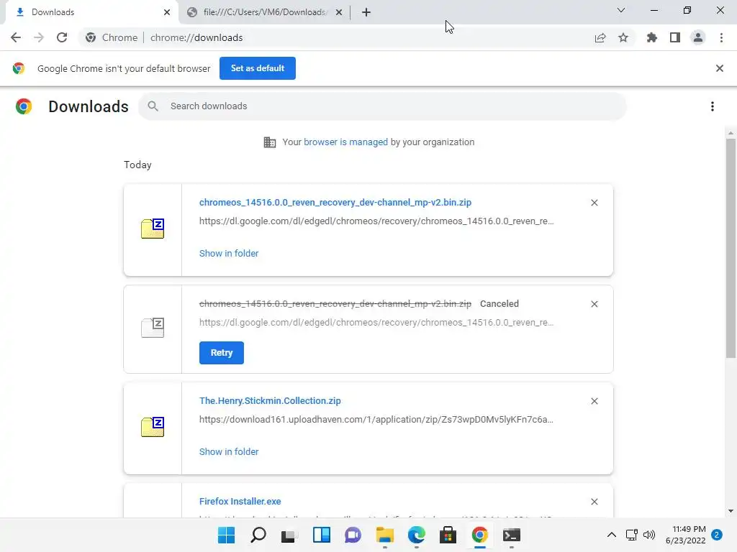The width and height of the screenshot is (737, 552).
Task: Click the Chrome site info chip
Action: pos(112,37)
